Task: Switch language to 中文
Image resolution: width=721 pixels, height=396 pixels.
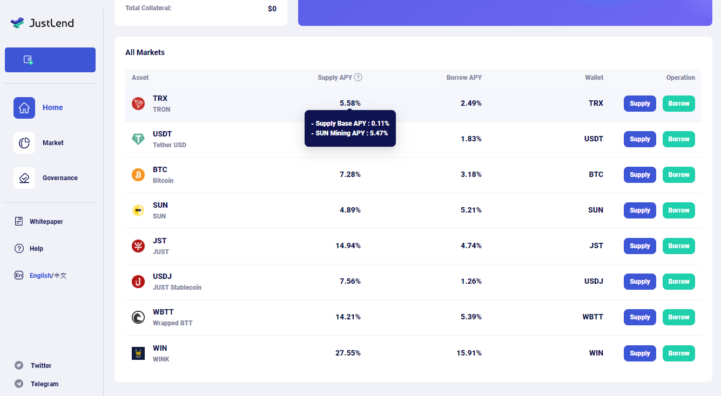Action: pyautogui.click(x=60, y=276)
